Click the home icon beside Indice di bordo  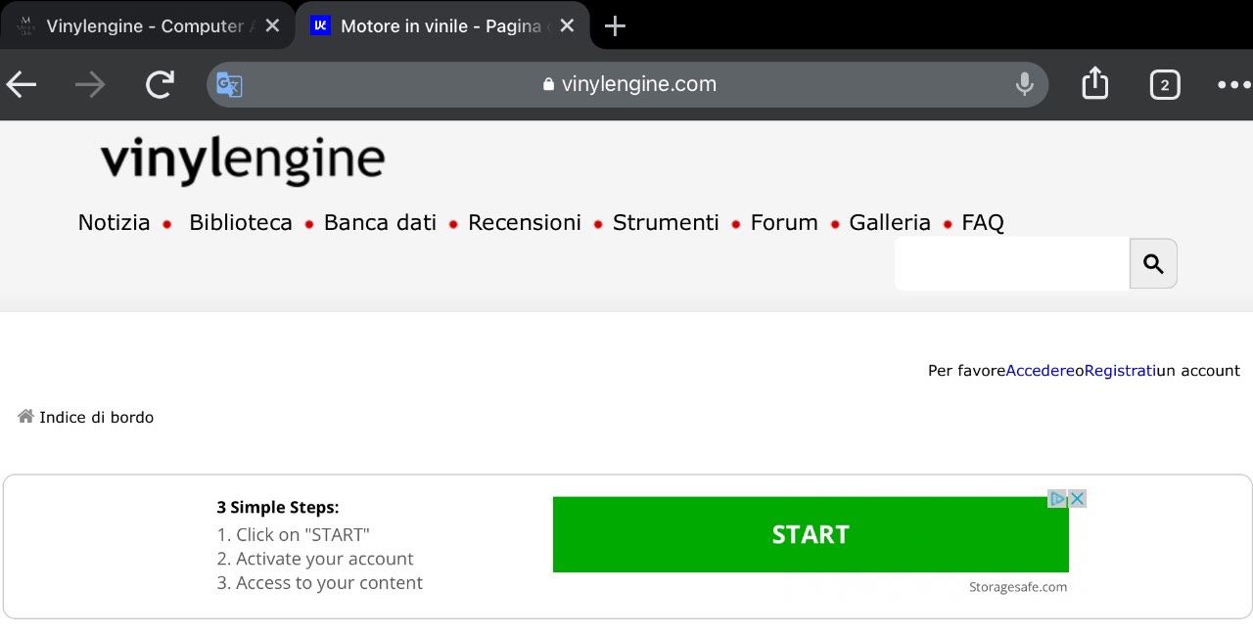coord(26,417)
